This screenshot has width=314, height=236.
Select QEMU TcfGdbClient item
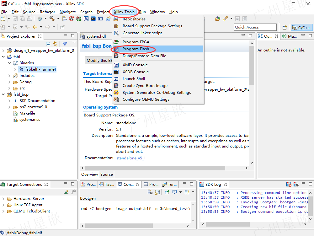[32, 211]
